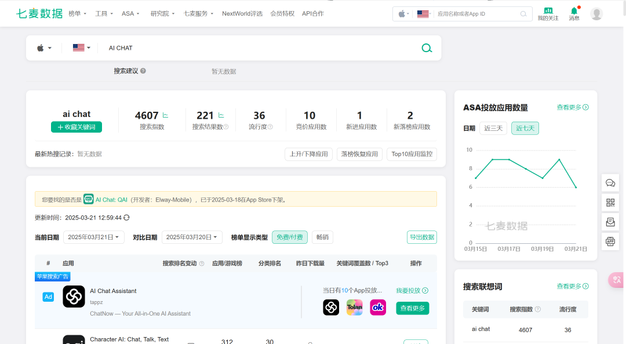Click 收藏关键词 button
This screenshot has width=626, height=344.
pyautogui.click(x=77, y=127)
